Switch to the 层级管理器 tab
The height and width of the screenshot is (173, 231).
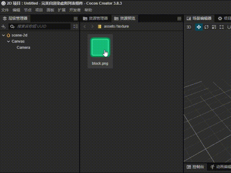(15, 18)
